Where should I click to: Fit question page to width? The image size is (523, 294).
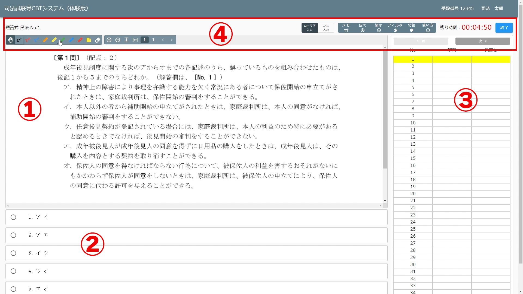[x=135, y=40]
